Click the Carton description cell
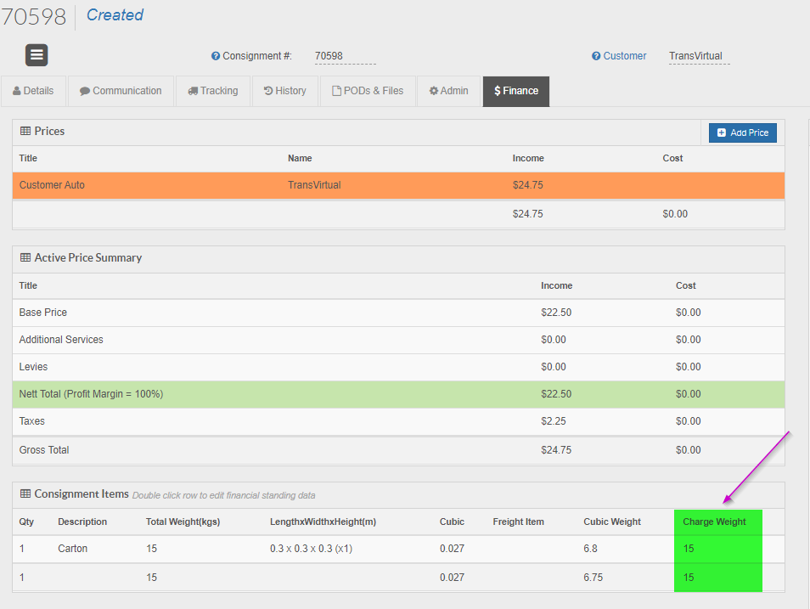Screen dimensions: 810x609 72,549
